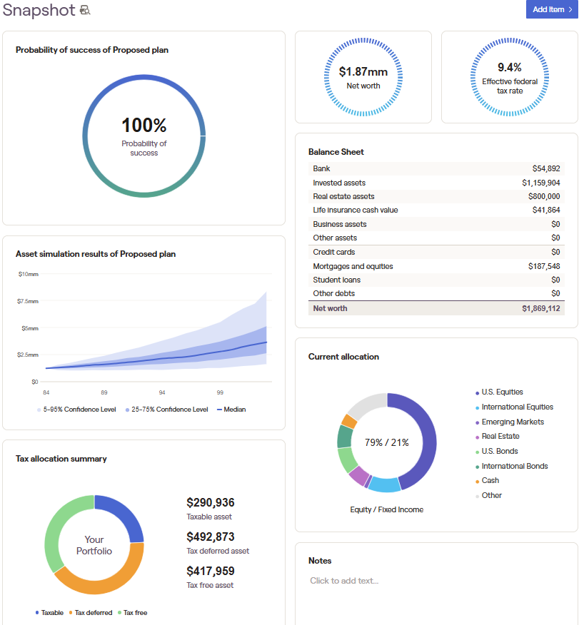Click the Add Item button
The width and height of the screenshot is (584, 625).
(551, 9)
